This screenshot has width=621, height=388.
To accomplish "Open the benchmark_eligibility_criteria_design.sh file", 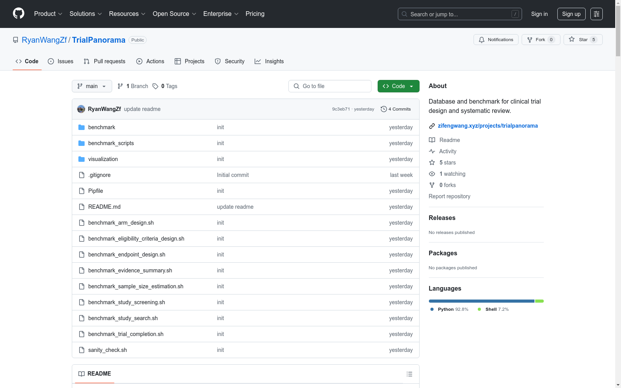I will coord(136,239).
